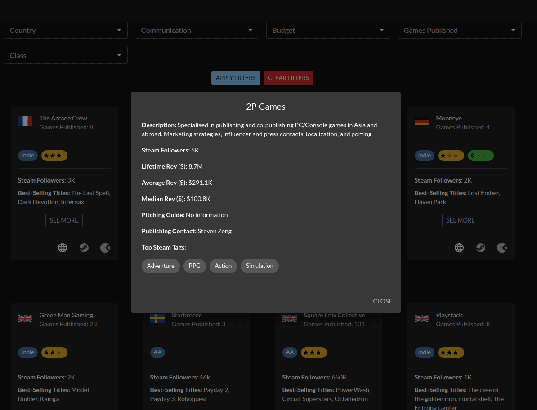
Task: Click the star rating badge on Playstack
Action: (x=451, y=352)
